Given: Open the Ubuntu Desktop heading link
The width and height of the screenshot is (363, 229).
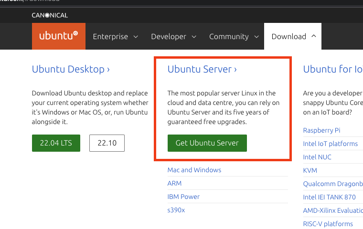Looking at the screenshot, I should click(71, 69).
